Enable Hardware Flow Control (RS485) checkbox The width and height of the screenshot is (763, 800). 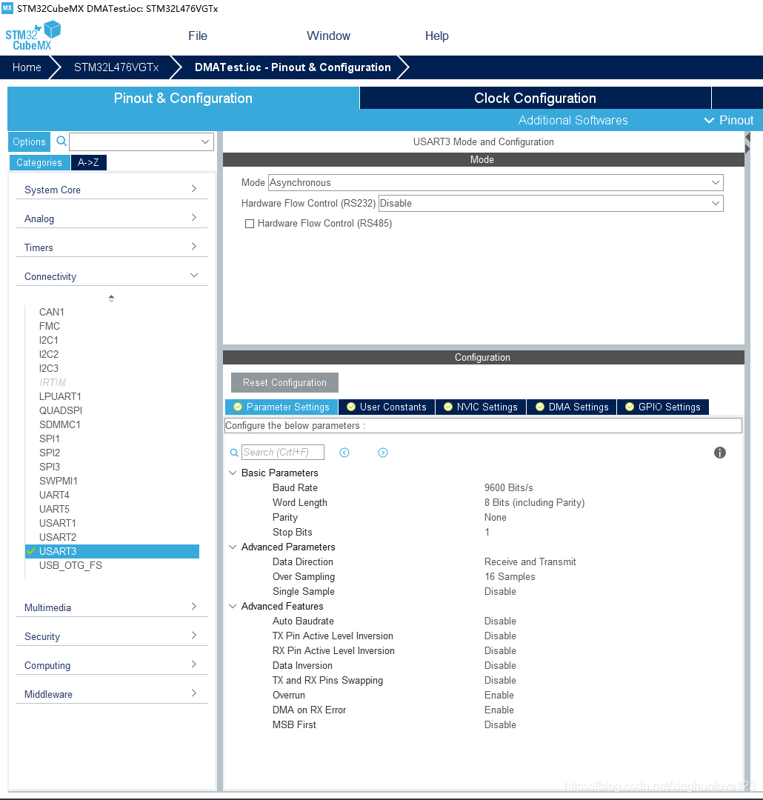pyautogui.click(x=250, y=224)
